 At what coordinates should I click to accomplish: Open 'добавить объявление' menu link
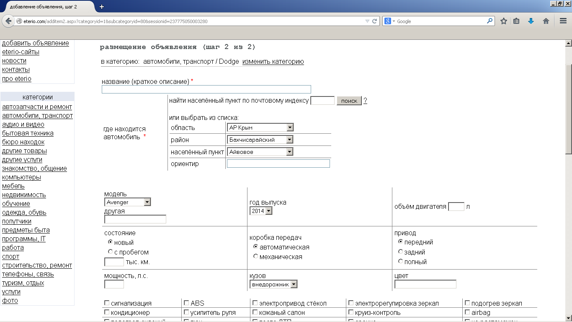(x=36, y=43)
